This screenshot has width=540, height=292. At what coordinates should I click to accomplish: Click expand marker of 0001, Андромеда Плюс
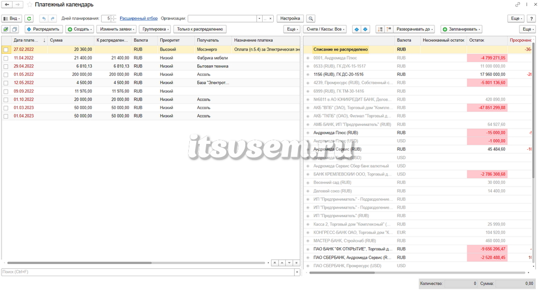308,58
